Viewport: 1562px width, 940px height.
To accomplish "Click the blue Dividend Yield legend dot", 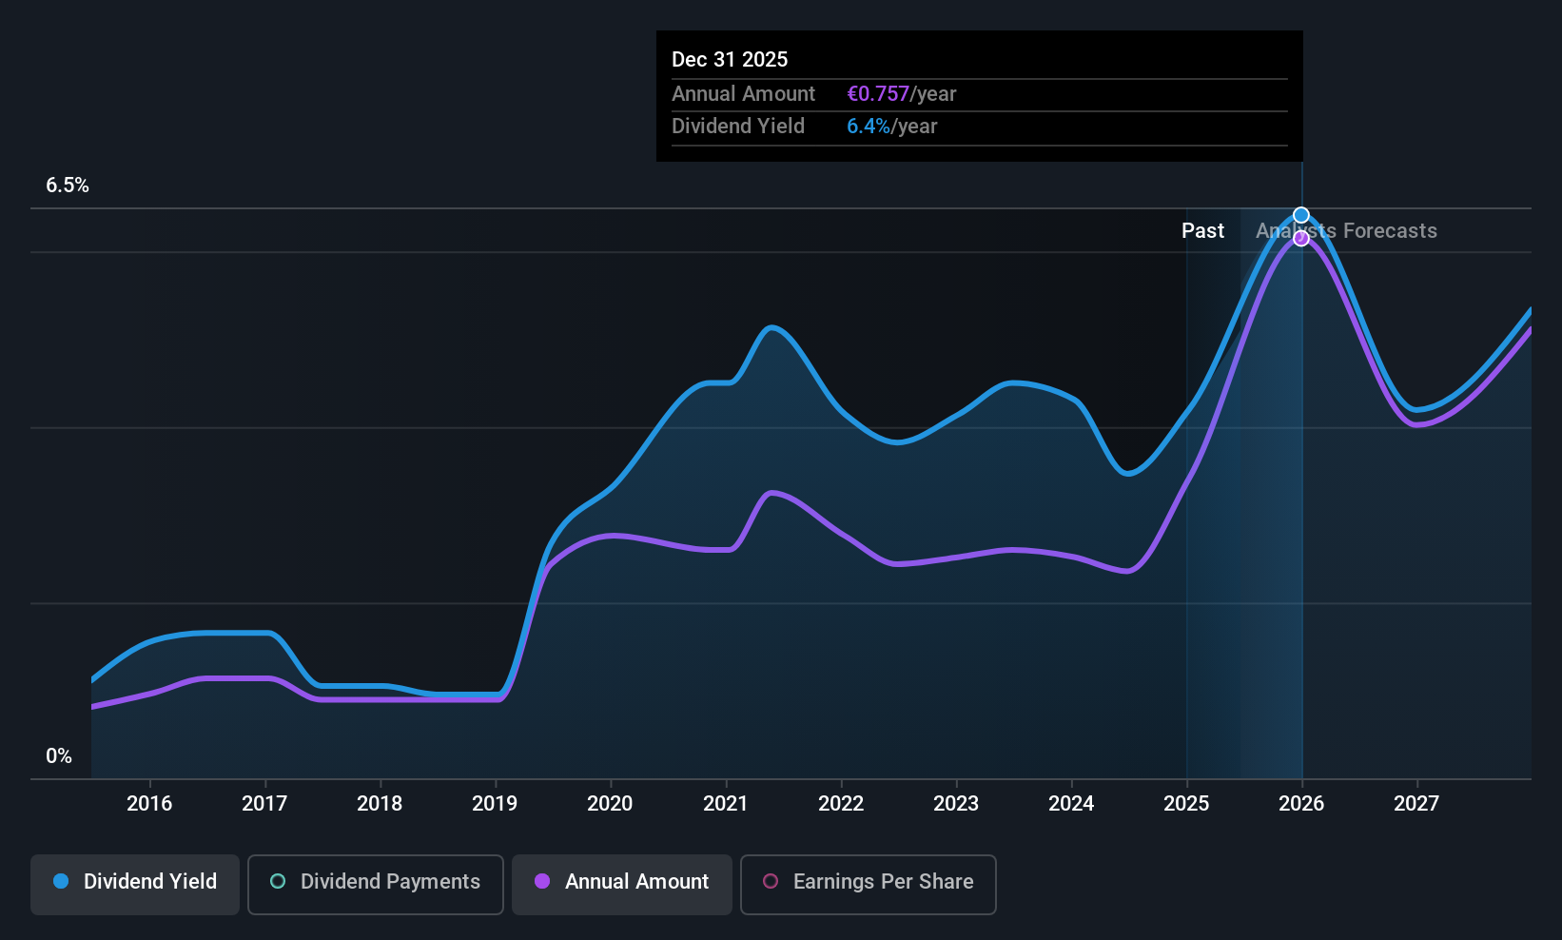I will pyautogui.click(x=61, y=881).
